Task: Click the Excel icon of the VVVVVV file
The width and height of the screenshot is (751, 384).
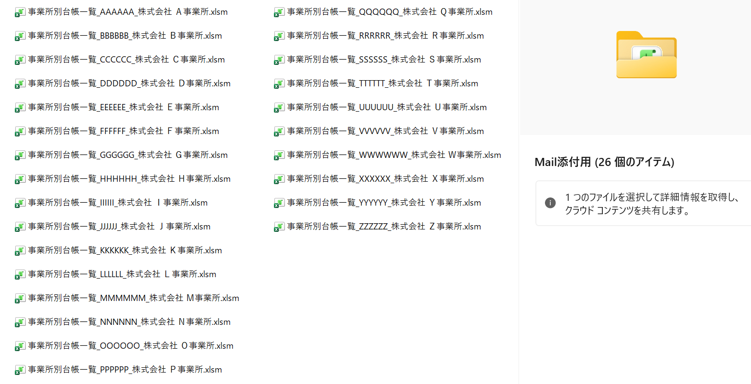Action: coord(279,131)
